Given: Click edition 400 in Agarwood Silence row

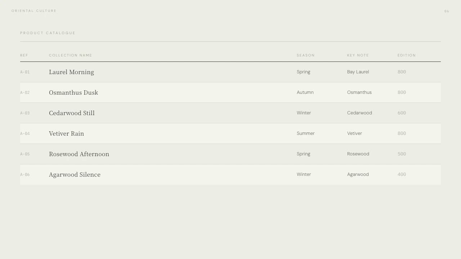Looking at the screenshot, I should [402, 174].
